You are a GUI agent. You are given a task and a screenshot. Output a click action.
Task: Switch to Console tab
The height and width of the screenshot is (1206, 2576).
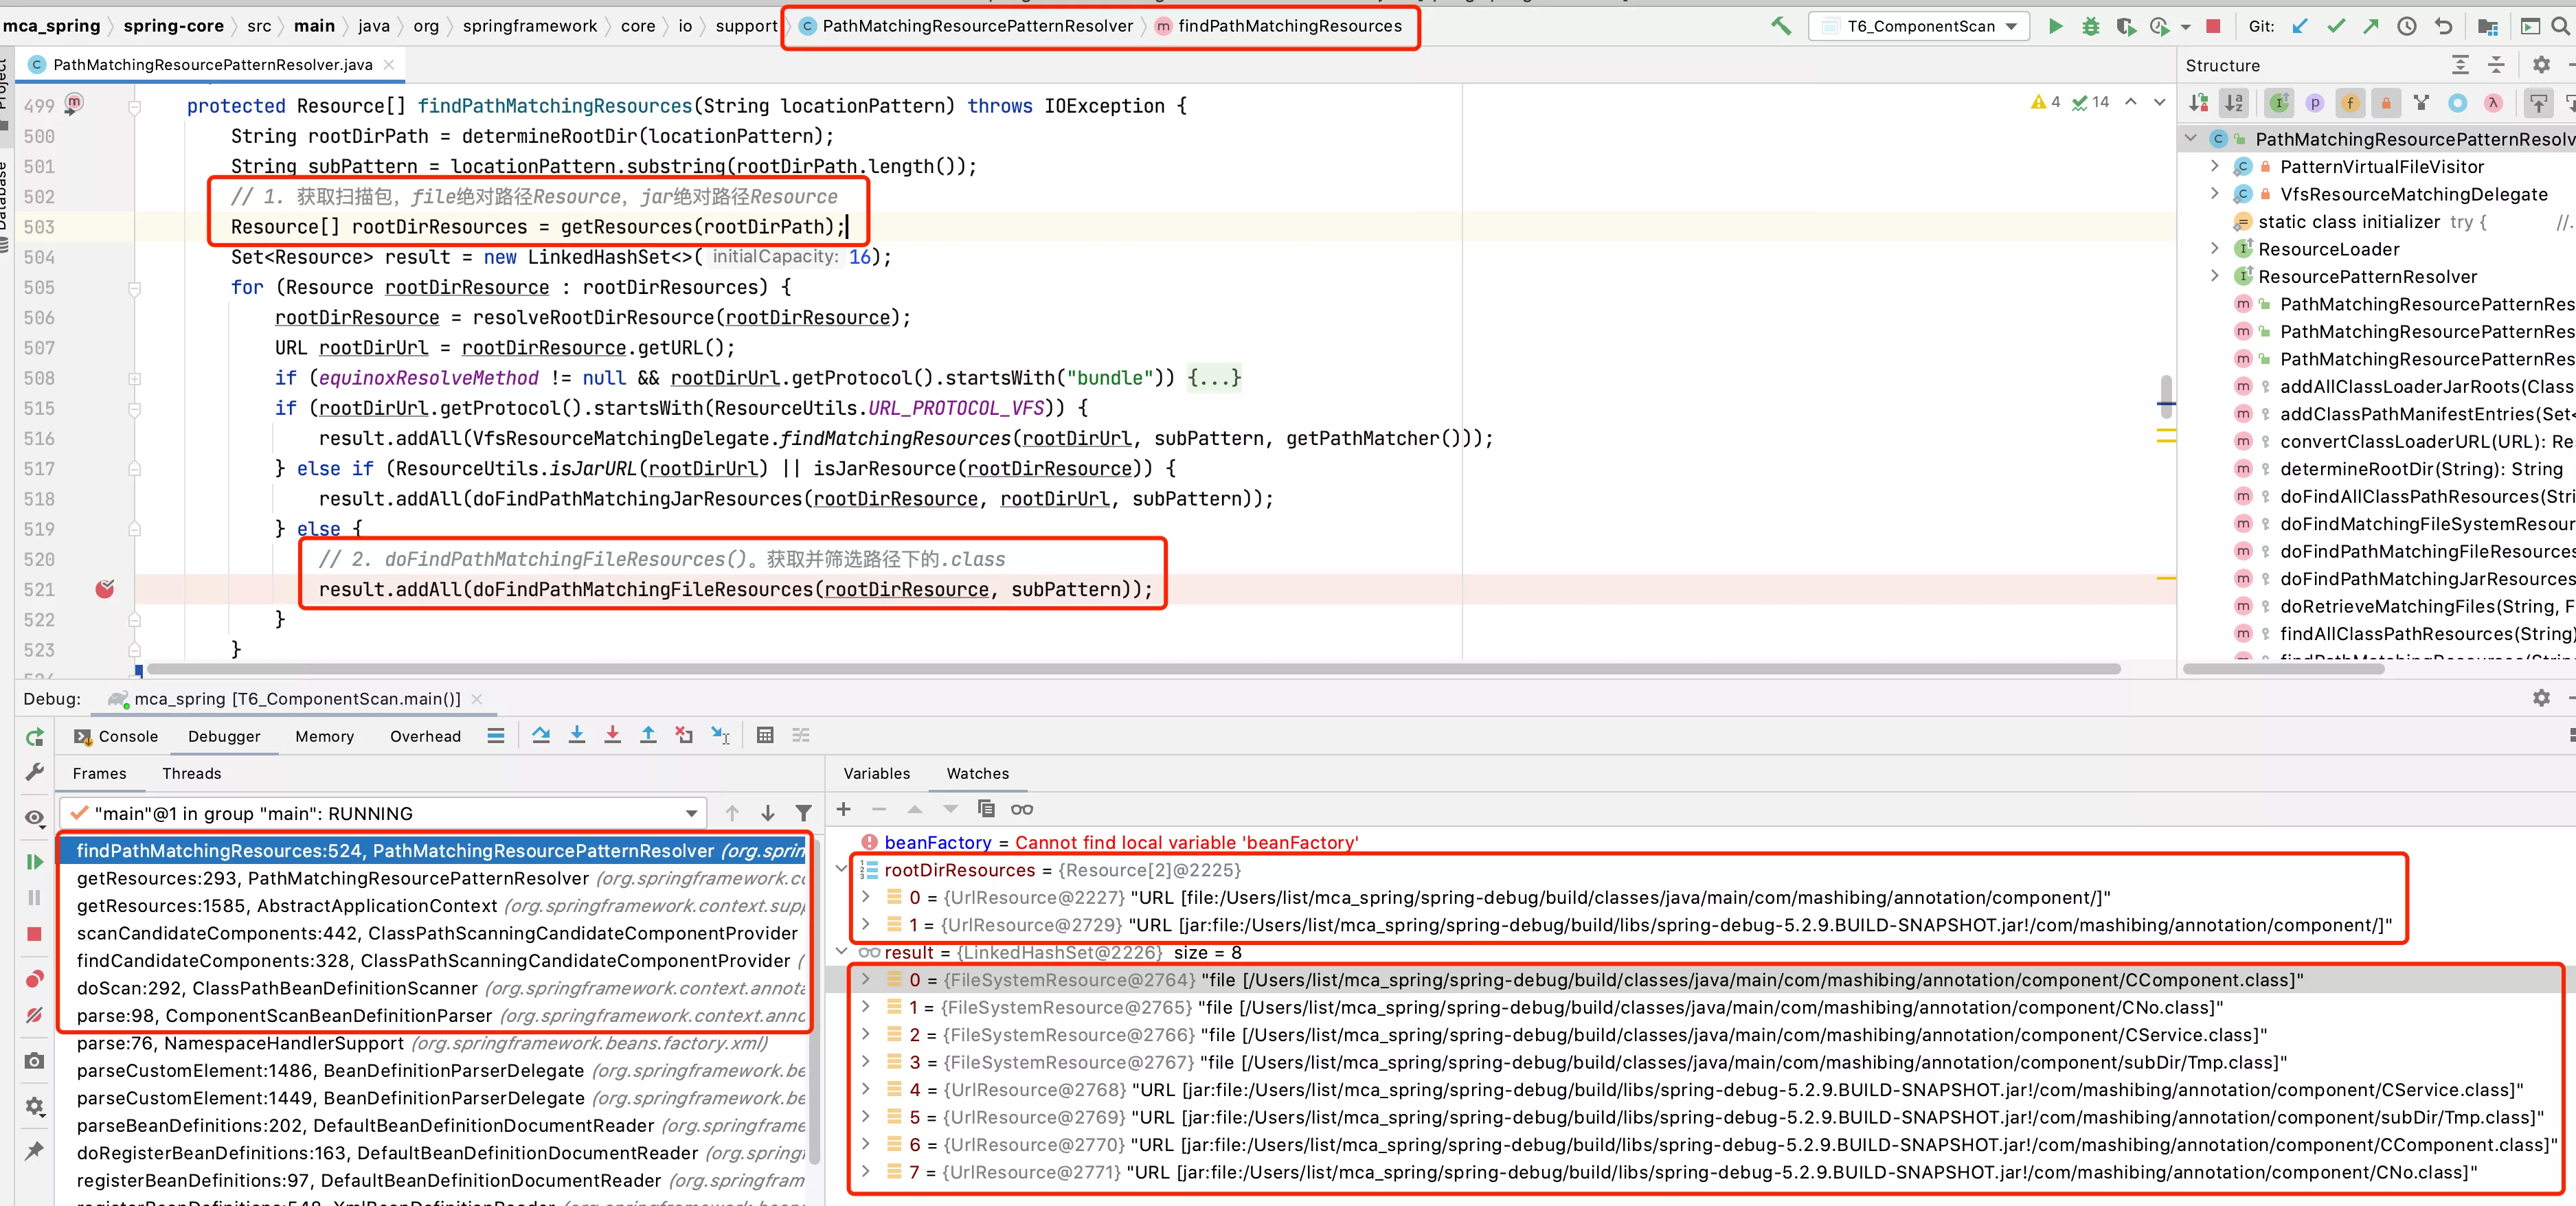(x=116, y=736)
